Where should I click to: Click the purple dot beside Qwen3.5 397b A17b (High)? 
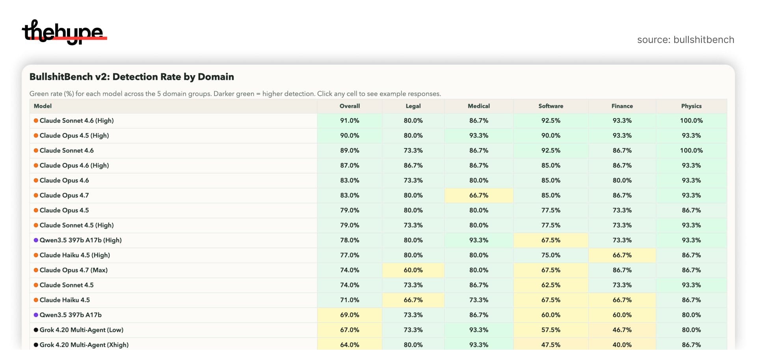pyautogui.click(x=36, y=241)
